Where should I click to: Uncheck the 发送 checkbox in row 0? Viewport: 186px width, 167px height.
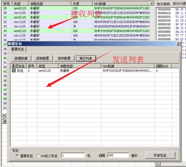point(14,71)
